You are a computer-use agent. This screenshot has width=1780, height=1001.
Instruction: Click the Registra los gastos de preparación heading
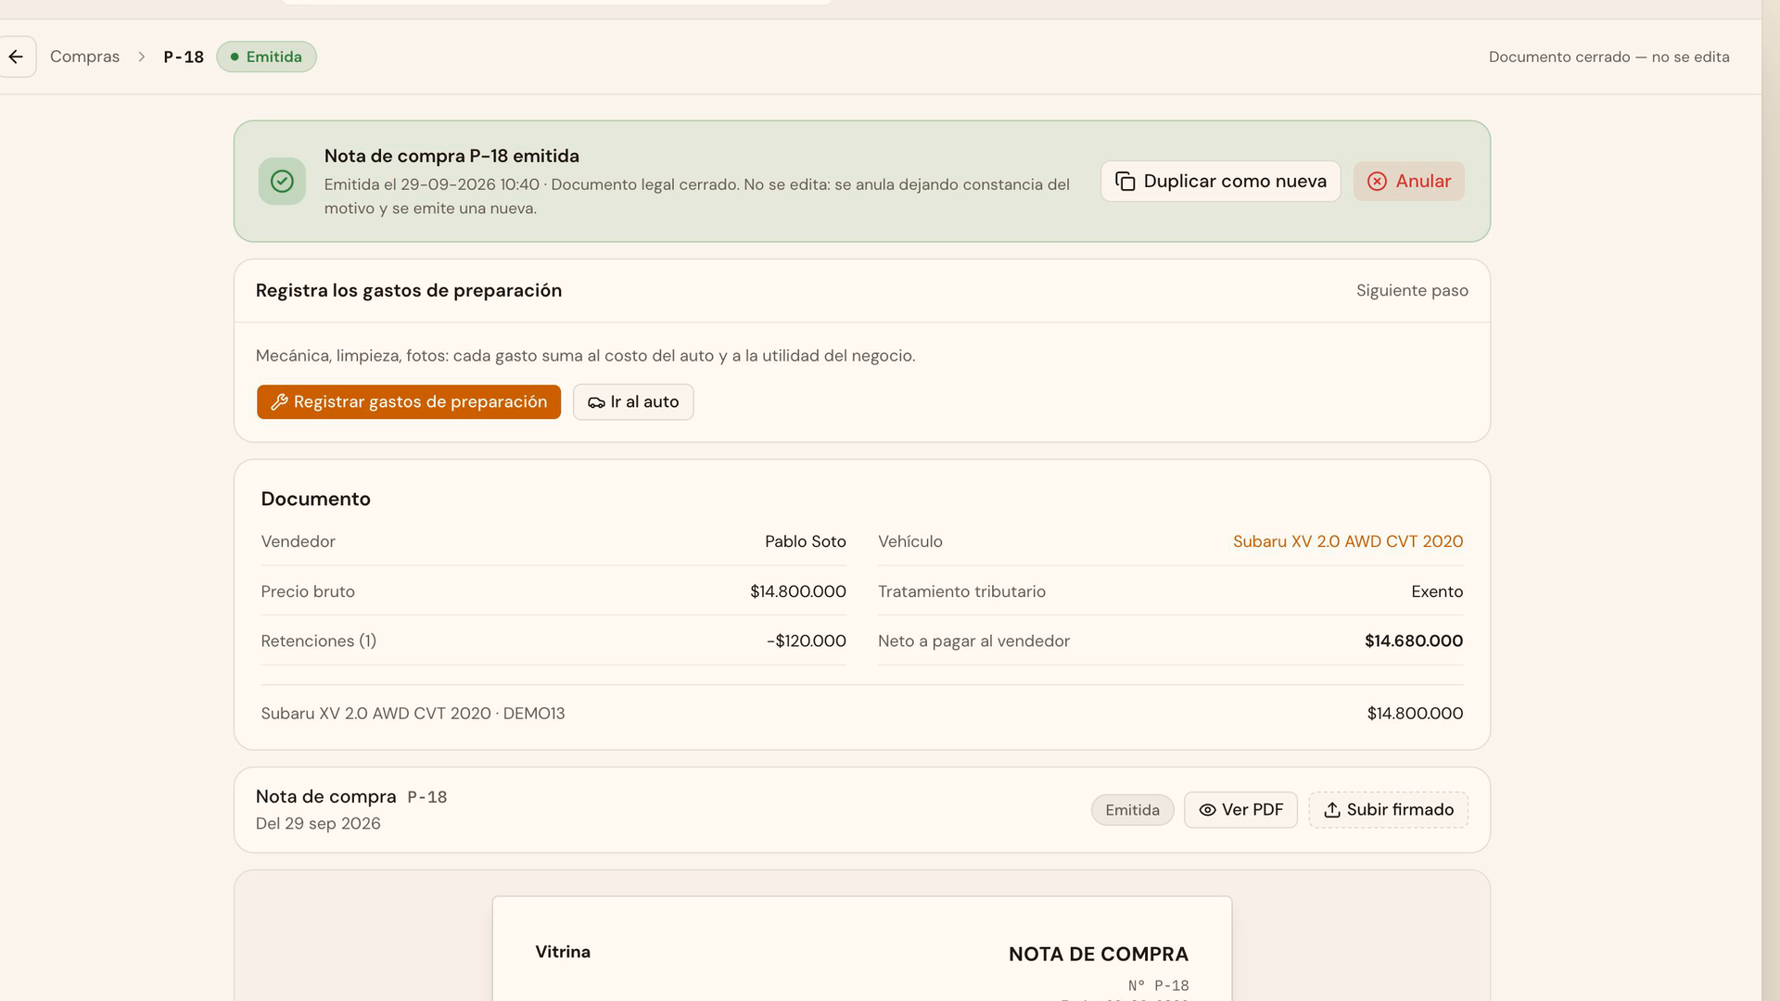point(409,291)
